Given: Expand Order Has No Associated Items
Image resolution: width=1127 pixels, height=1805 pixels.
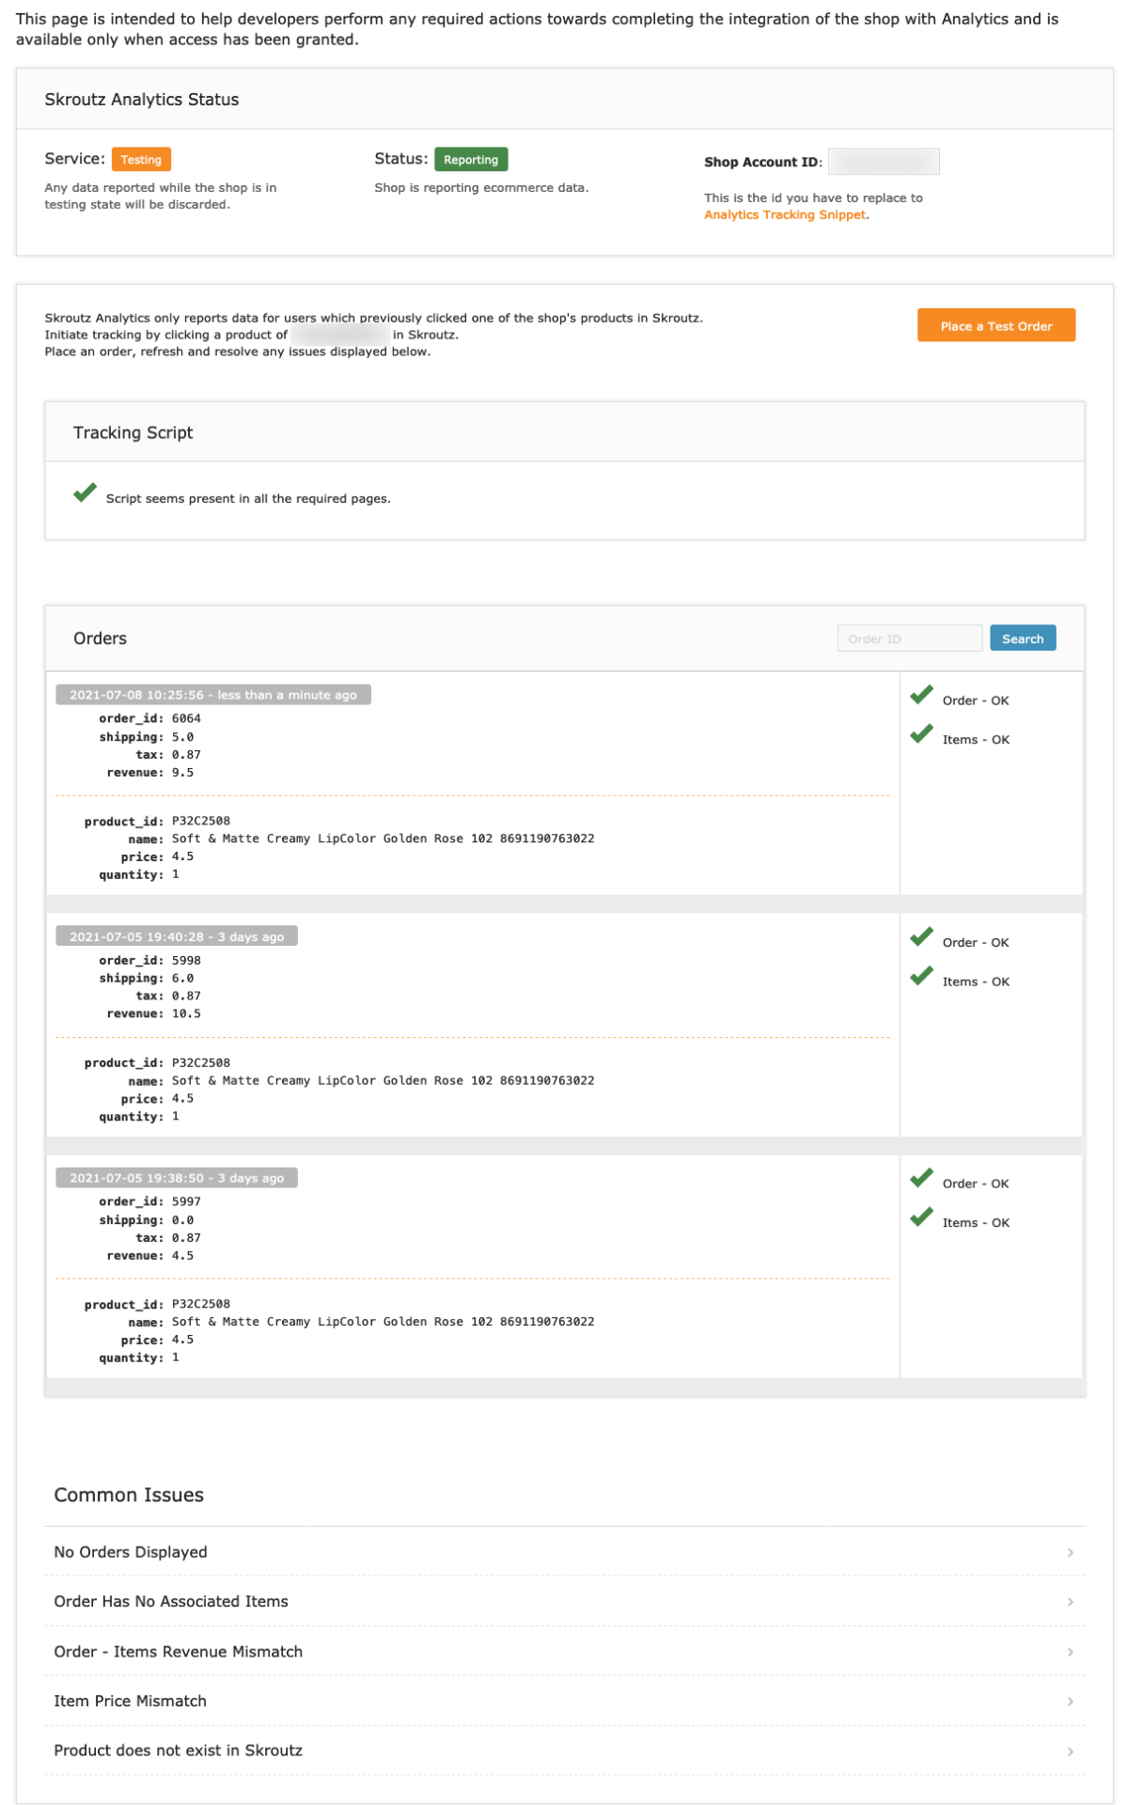Looking at the screenshot, I should tap(564, 1602).
